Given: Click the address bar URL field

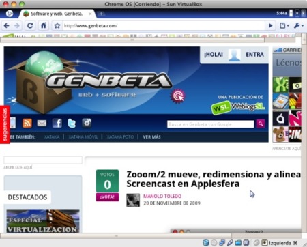Looking at the screenshot, I should [164, 25].
